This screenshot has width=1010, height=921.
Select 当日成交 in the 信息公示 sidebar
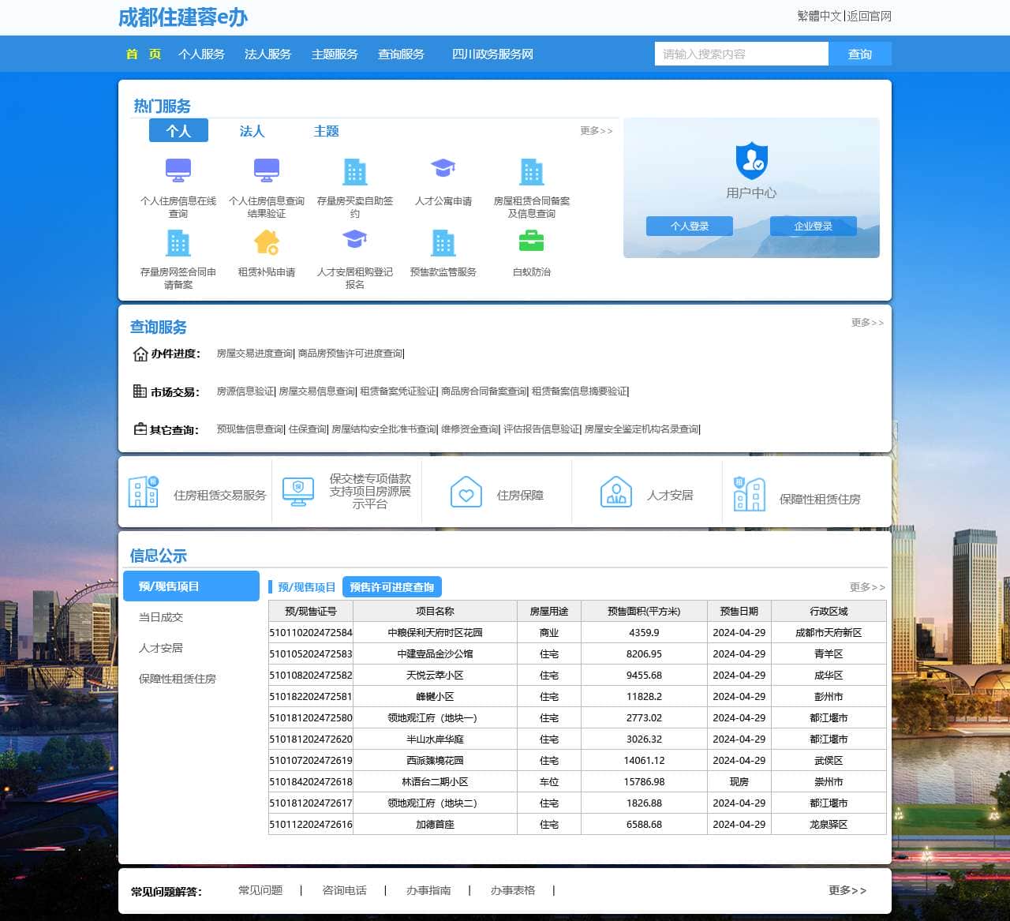pos(161,617)
